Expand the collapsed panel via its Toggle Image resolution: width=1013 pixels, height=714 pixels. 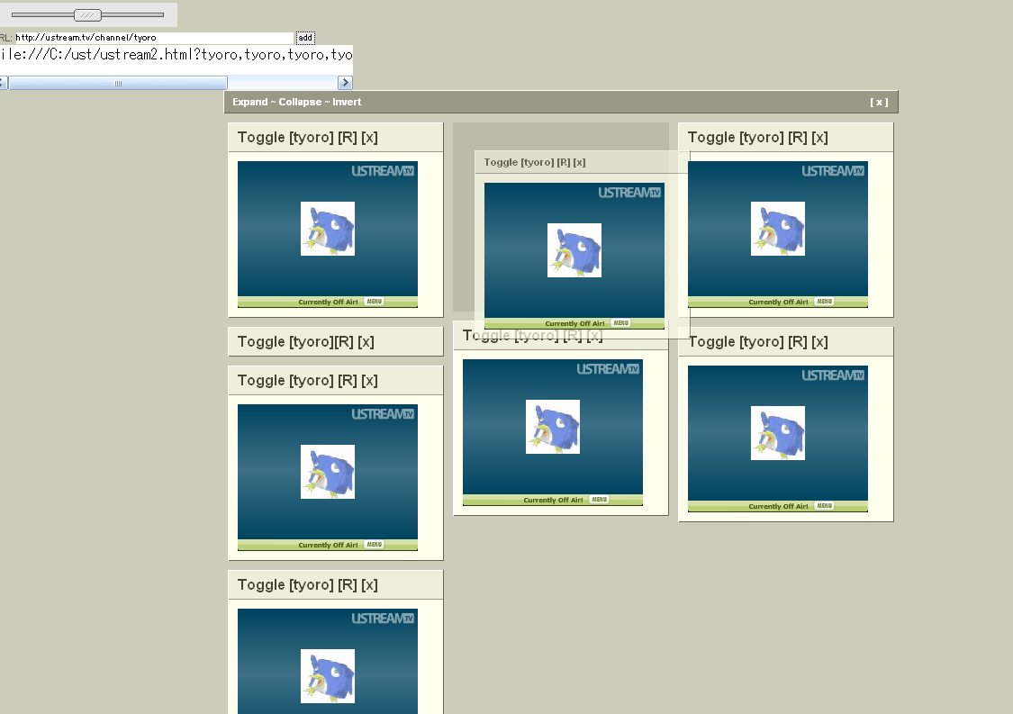[x=260, y=342]
